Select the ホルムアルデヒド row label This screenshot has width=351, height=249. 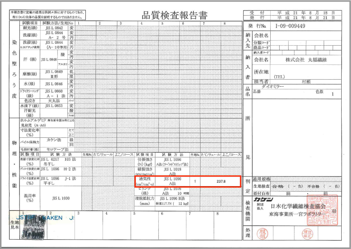point(34,120)
